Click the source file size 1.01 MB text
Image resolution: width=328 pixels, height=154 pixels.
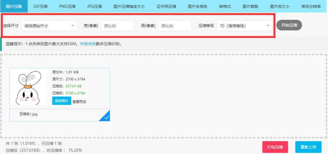click(x=72, y=72)
